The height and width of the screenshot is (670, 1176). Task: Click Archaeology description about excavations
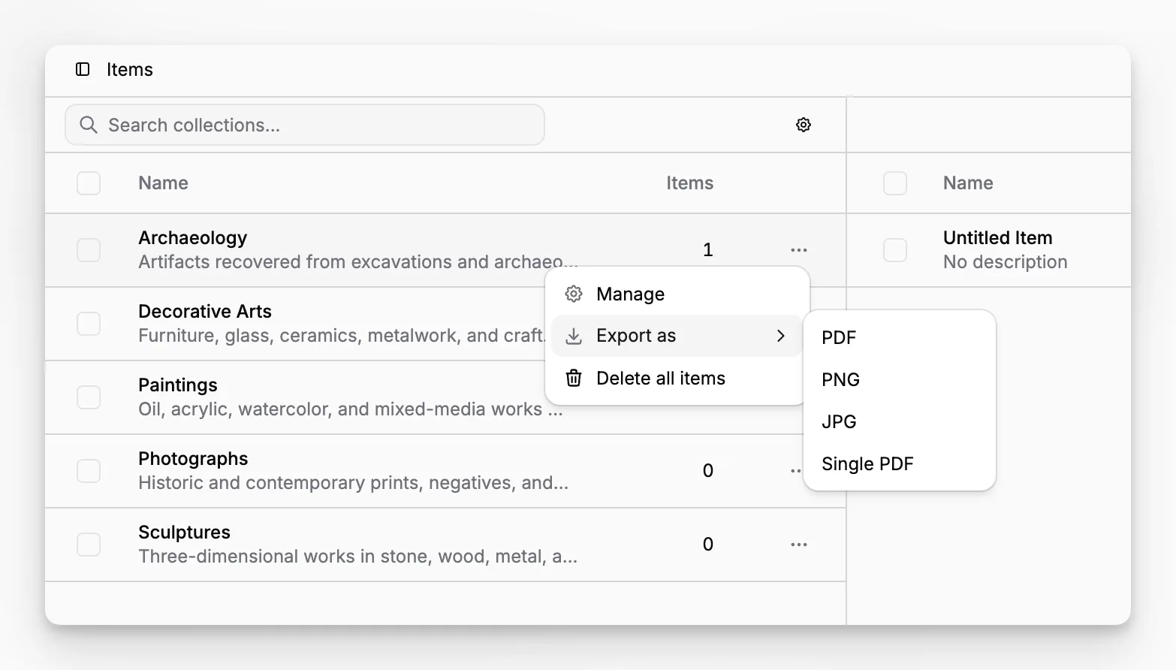click(x=358, y=262)
